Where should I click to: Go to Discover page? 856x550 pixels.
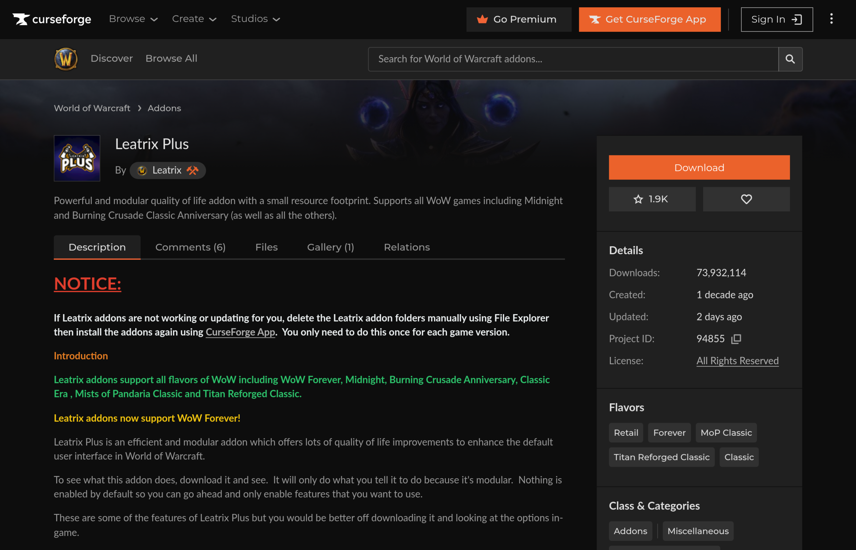[112, 58]
